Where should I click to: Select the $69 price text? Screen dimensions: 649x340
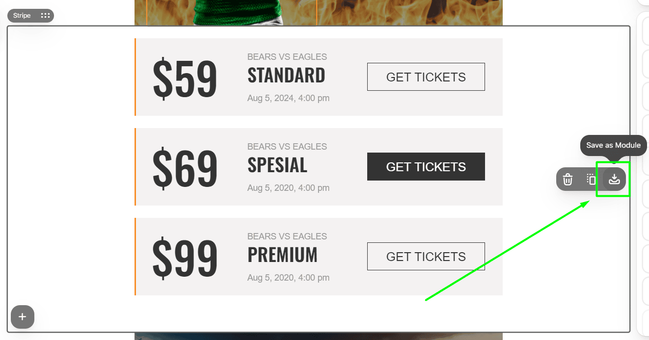coord(185,169)
